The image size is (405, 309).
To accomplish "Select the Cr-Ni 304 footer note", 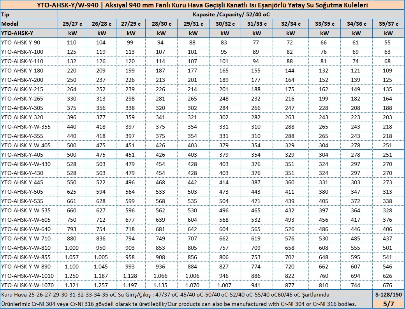I will click(x=179, y=304).
